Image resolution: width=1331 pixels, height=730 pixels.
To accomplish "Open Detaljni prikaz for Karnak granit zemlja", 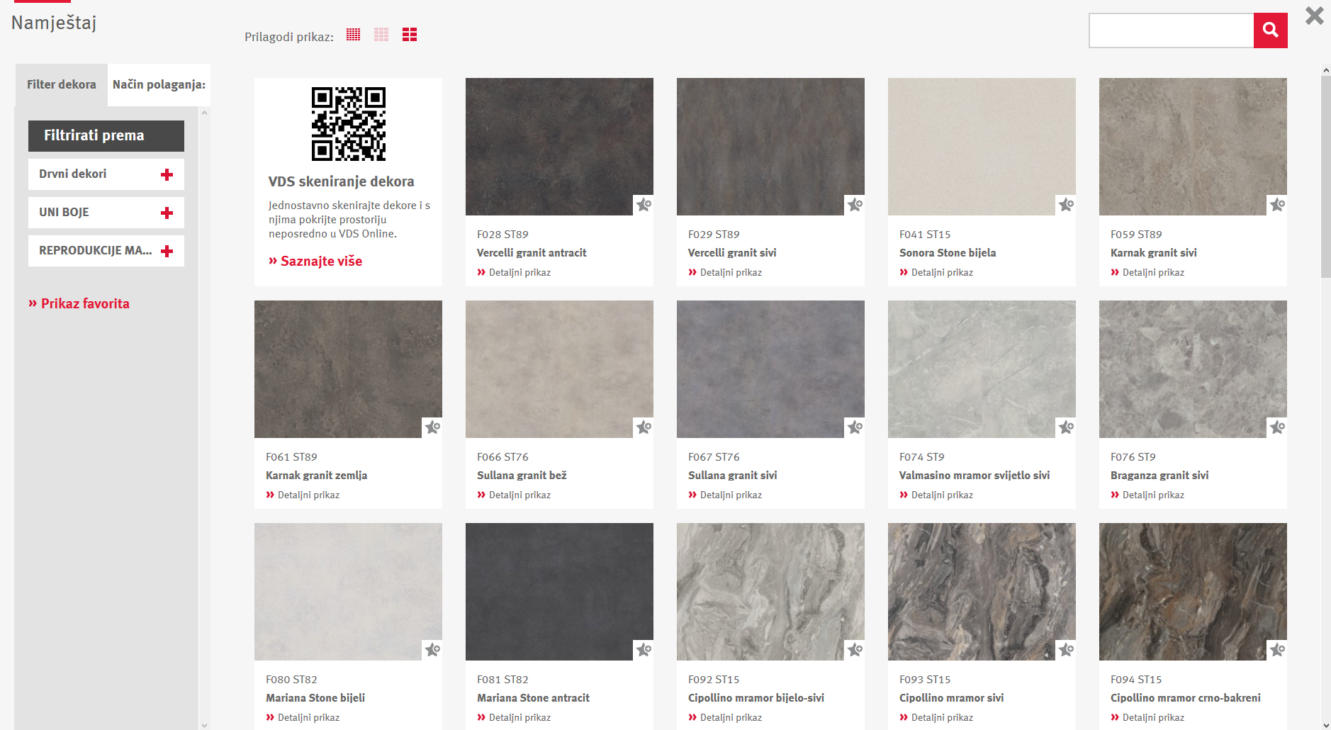I will click(303, 495).
